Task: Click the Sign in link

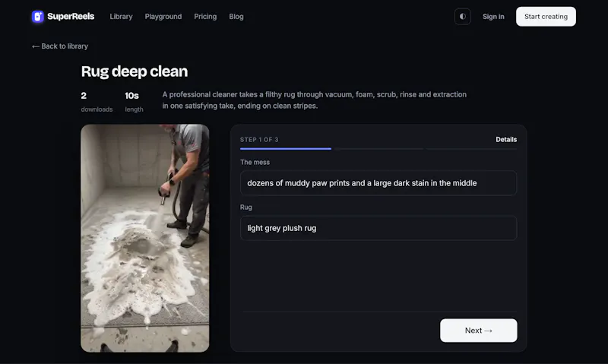Action: click(493, 17)
